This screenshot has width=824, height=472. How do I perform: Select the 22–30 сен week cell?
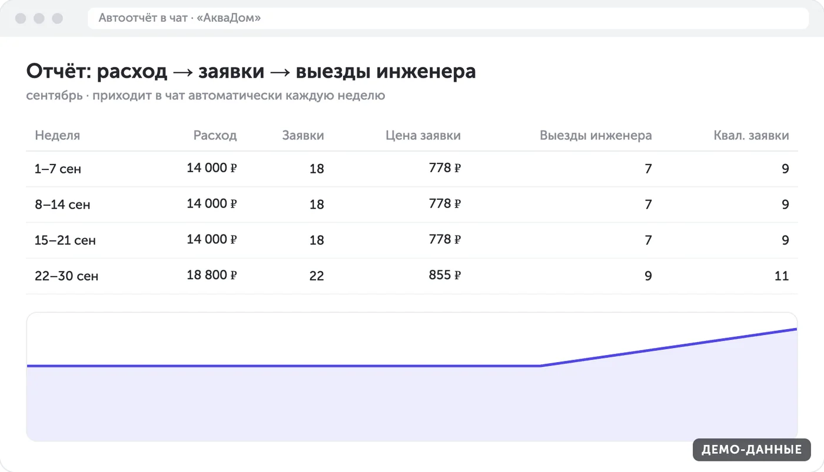67,276
